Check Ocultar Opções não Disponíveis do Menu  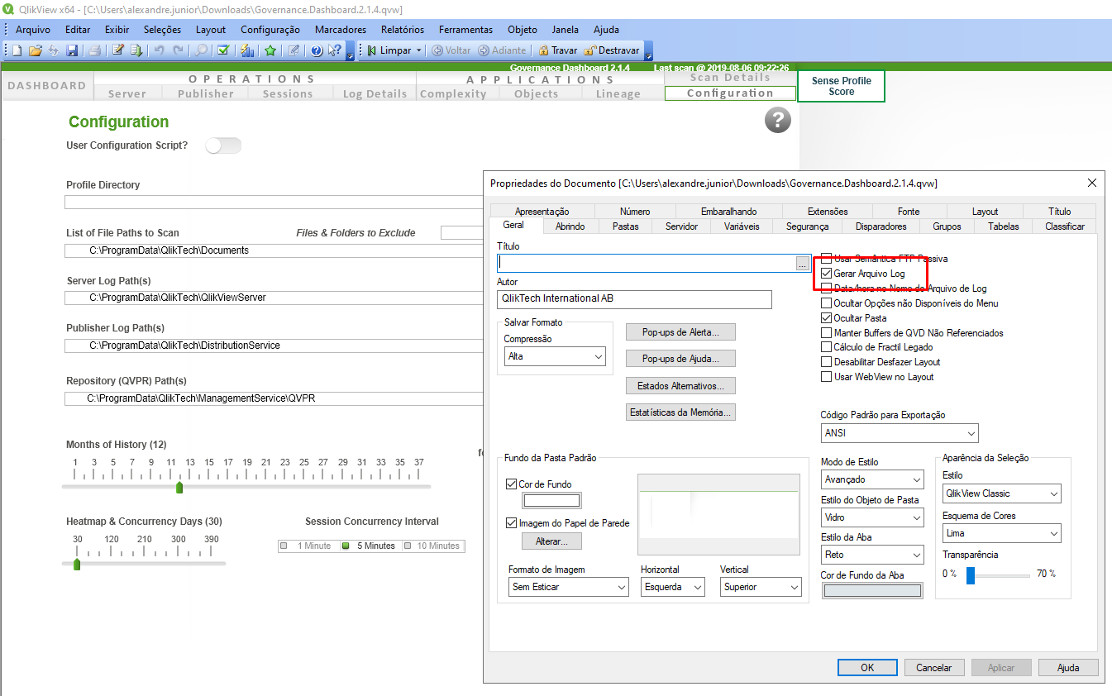click(x=826, y=303)
